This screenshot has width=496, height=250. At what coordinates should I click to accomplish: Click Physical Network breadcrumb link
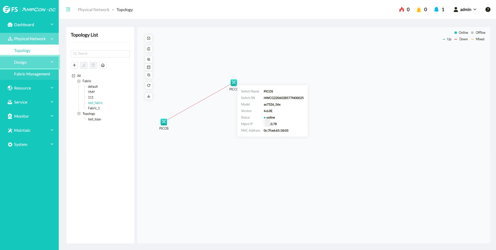coord(94,10)
